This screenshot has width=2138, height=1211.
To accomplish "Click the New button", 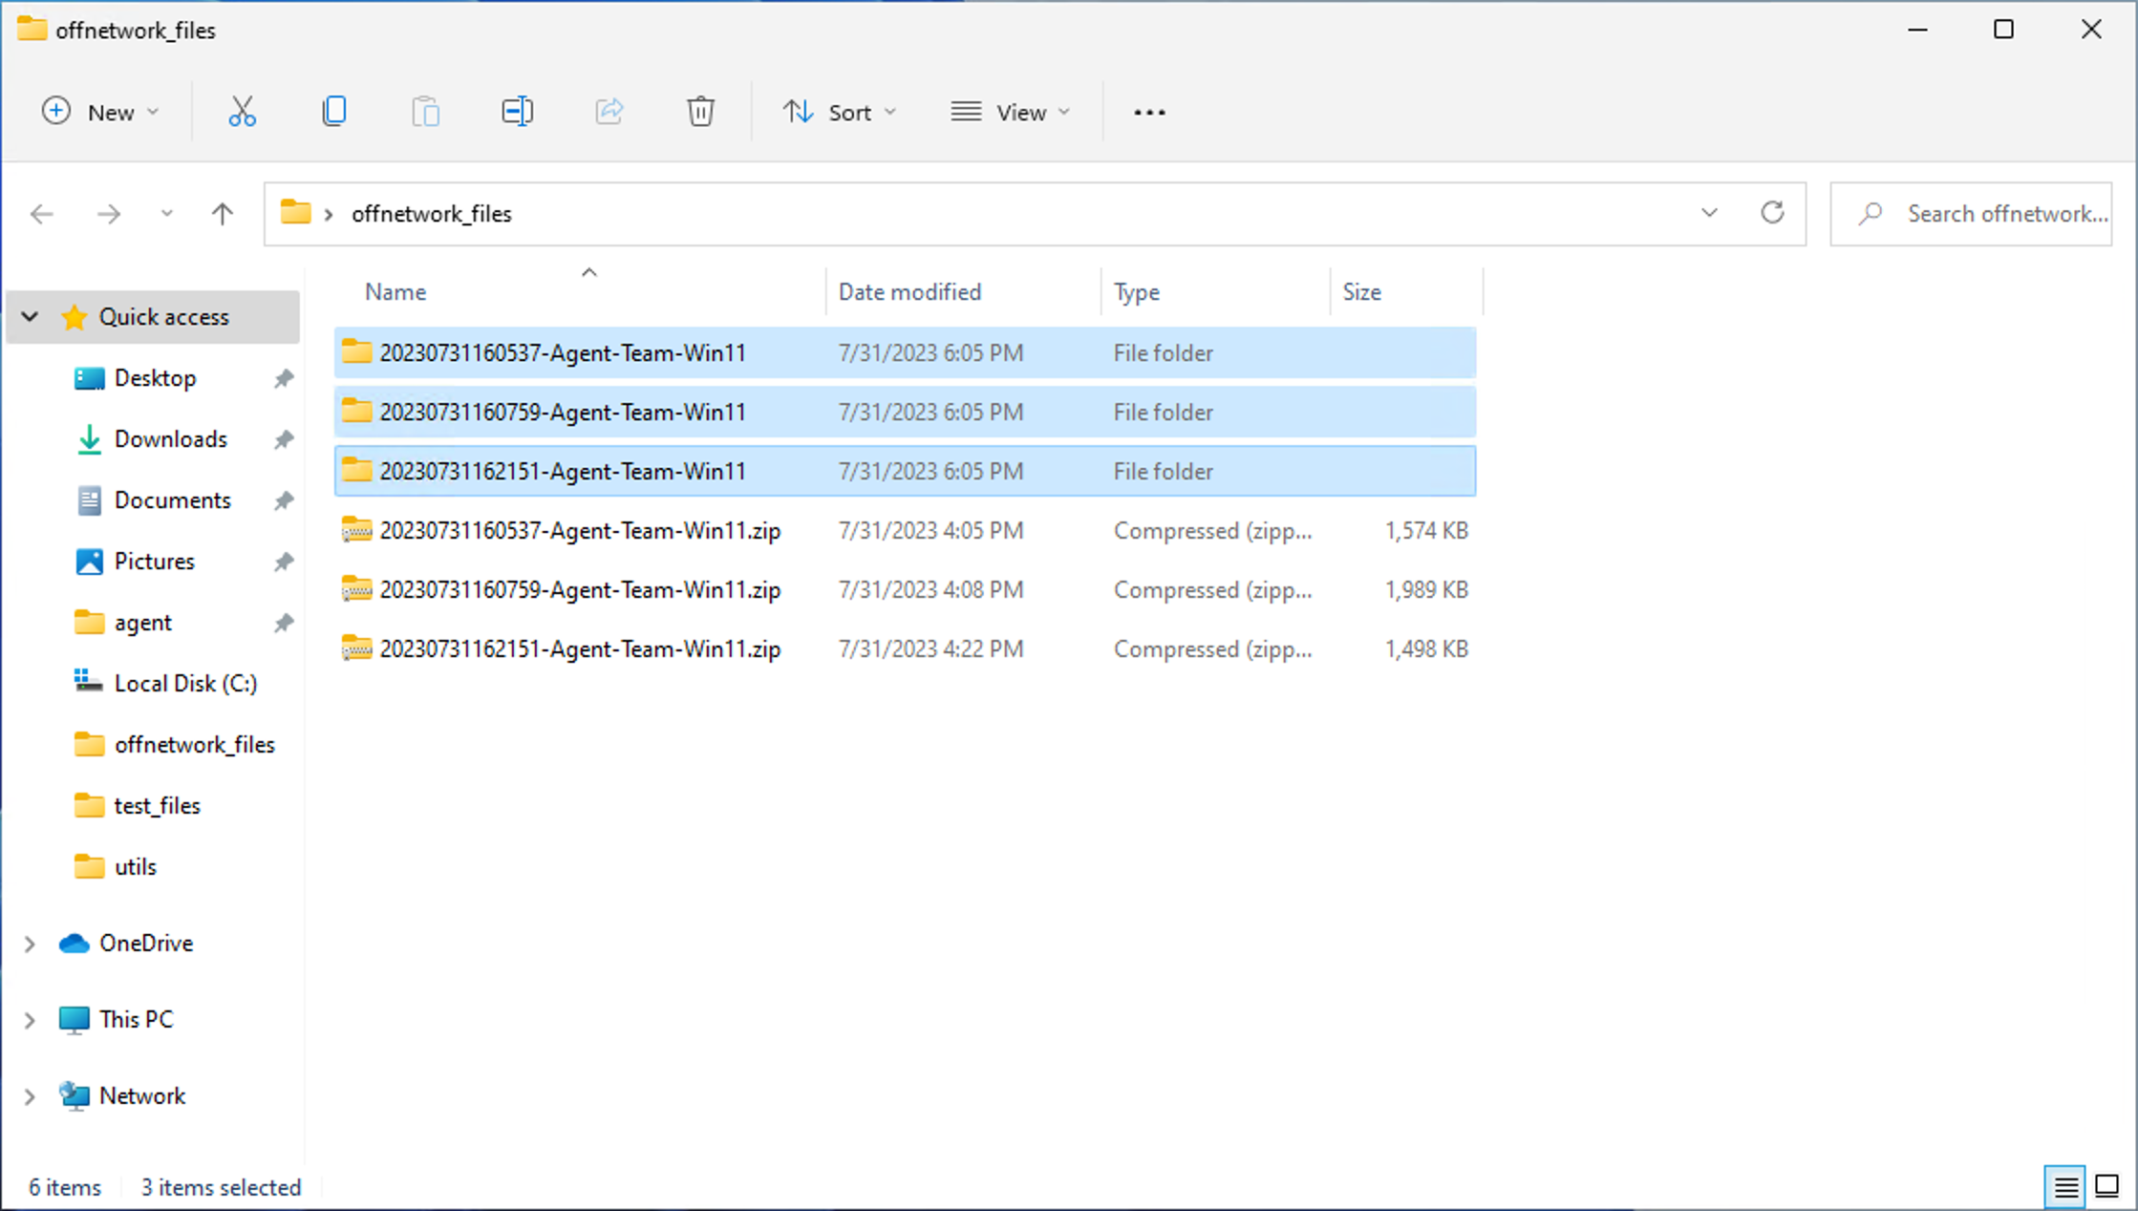I will pos(99,112).
